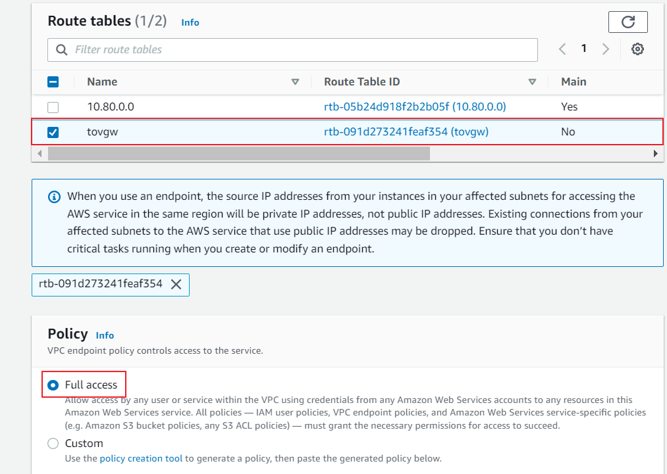Select the Full access policy option
Screen dimensions: 667x474
53,385
